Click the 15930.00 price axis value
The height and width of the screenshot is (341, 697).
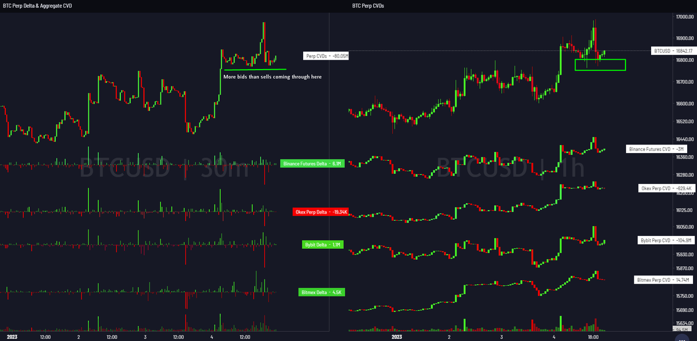(x=685, y=255)
